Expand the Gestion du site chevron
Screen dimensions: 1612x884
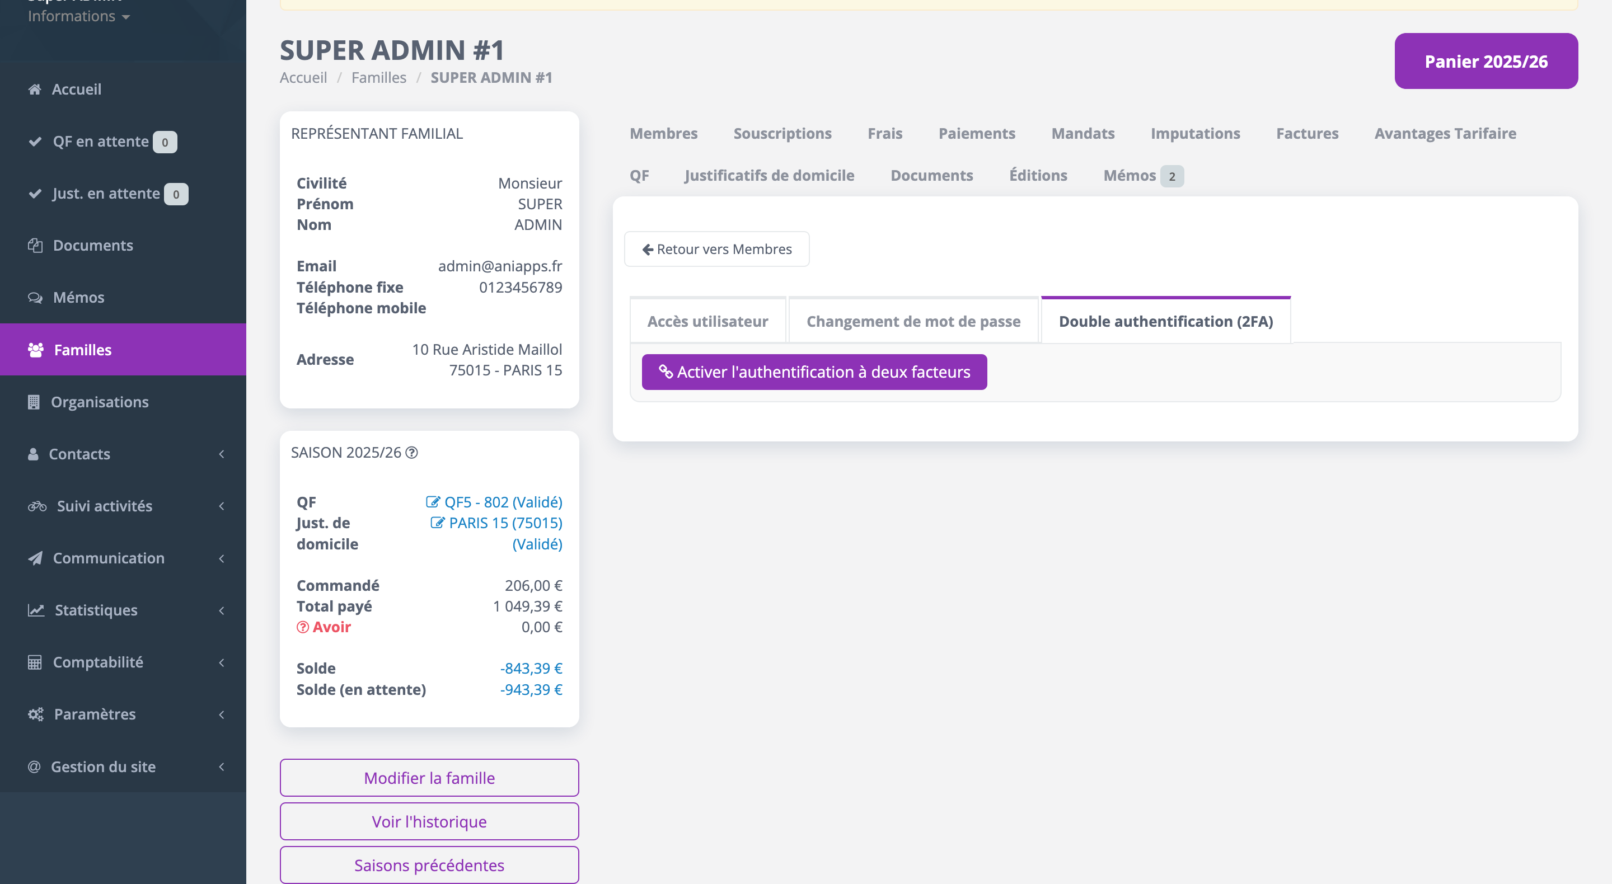222,767
